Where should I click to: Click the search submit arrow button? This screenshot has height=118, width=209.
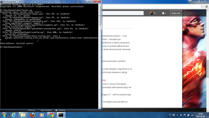(141, 13)
